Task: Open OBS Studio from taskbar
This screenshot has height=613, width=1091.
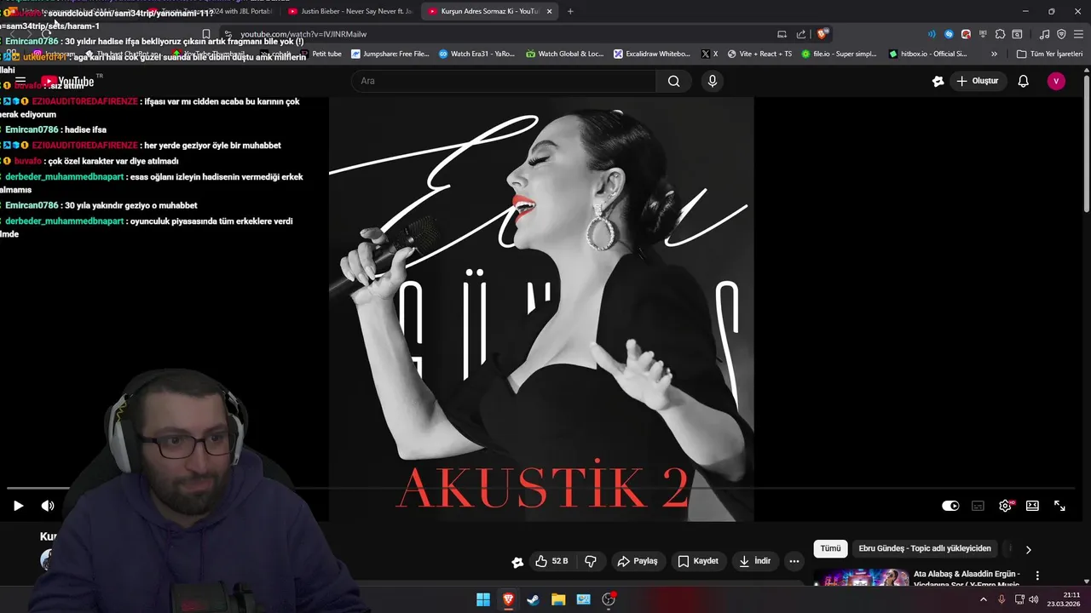Action: [609, 599]
